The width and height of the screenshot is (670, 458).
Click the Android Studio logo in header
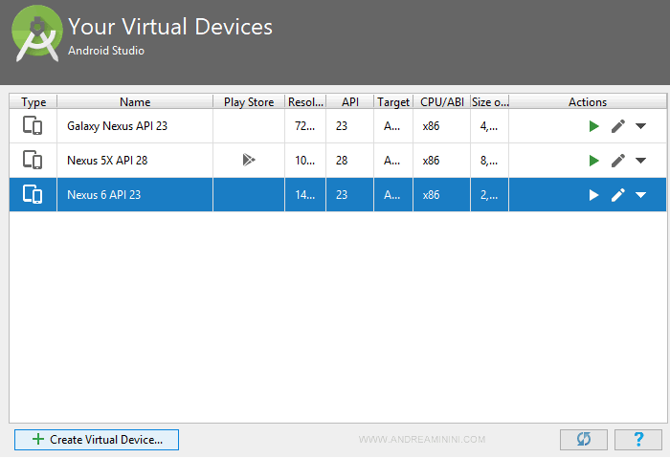(37, 33)
